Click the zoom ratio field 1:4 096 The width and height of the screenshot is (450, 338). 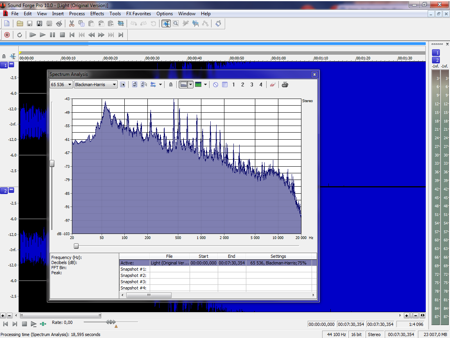411,324
